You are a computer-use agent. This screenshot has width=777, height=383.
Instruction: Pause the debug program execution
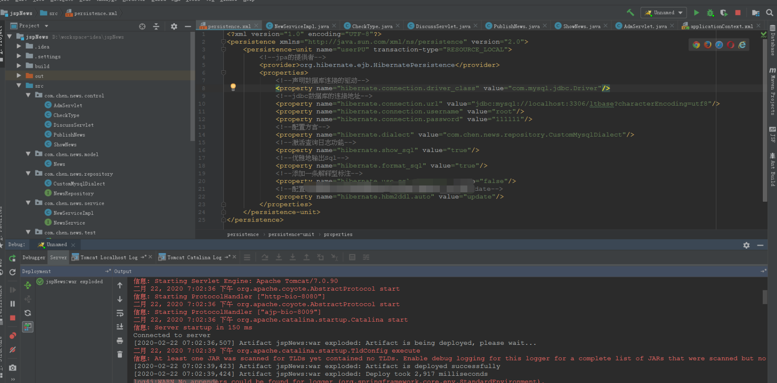[12, 304]
